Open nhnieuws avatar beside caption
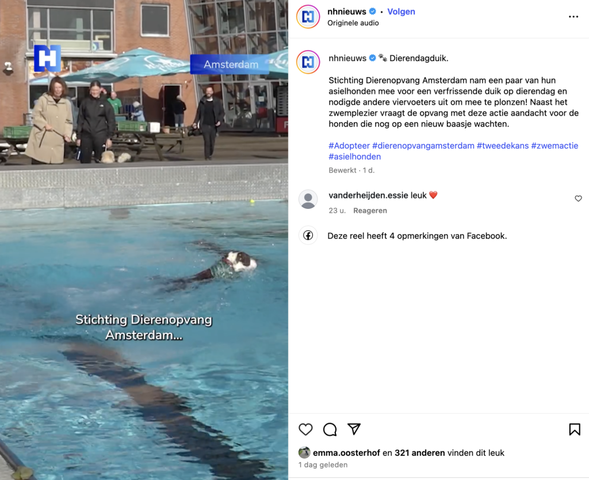The height and width of the screenshot is (480, 589). pos(308,62)
